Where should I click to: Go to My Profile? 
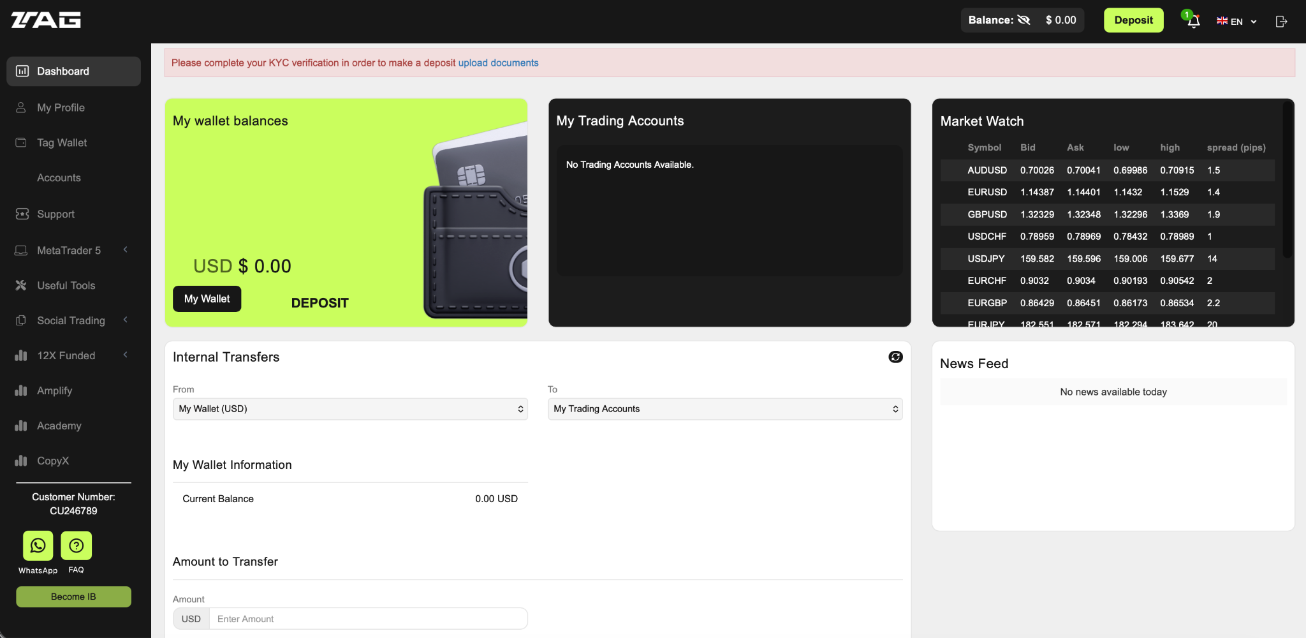point(61,107)
